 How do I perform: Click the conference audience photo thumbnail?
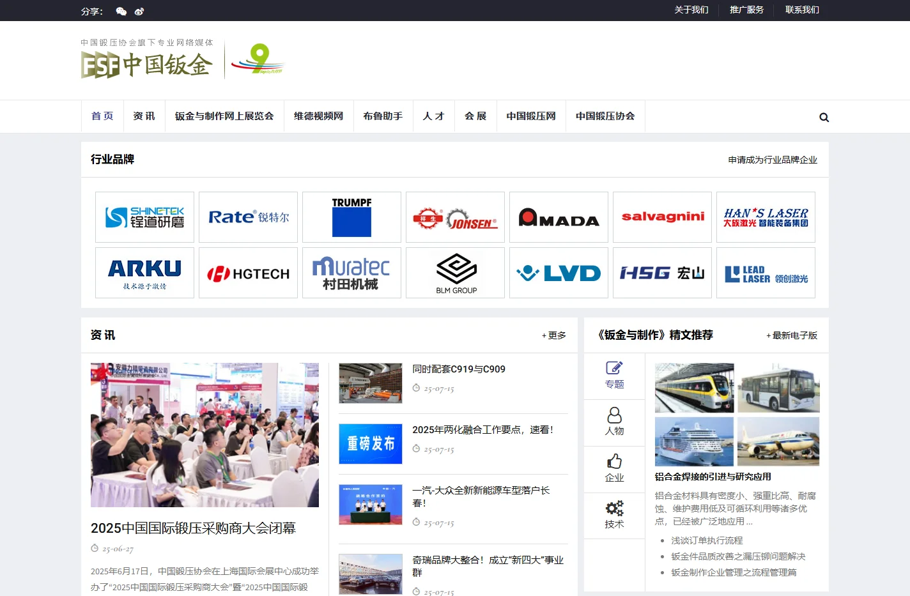[204, 435]
